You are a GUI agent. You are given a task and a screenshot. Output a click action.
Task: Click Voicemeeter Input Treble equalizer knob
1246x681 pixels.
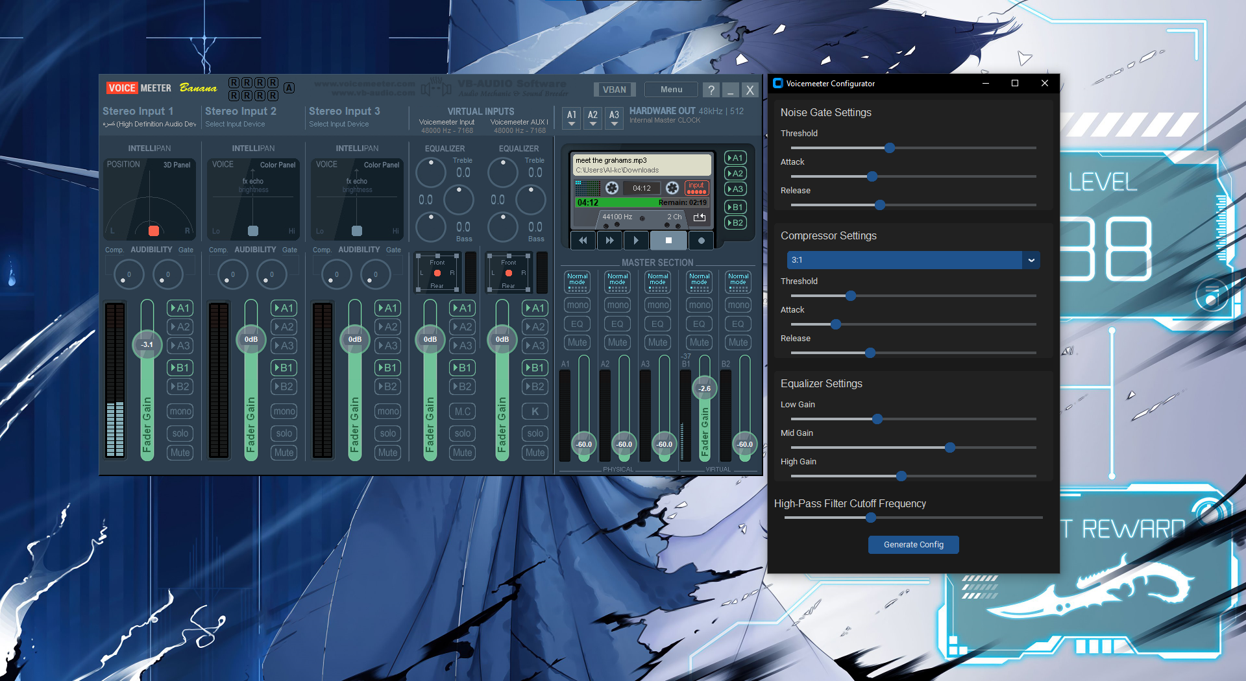point(430,173)
